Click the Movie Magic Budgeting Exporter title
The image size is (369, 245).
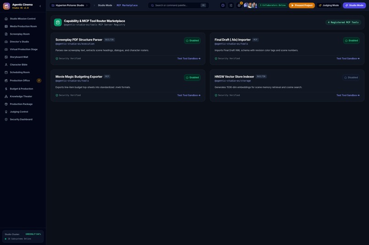click(79, 77)
